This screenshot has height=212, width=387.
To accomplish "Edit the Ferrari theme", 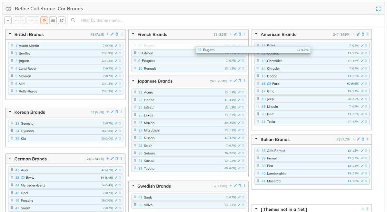I will (x=362, y=158).
